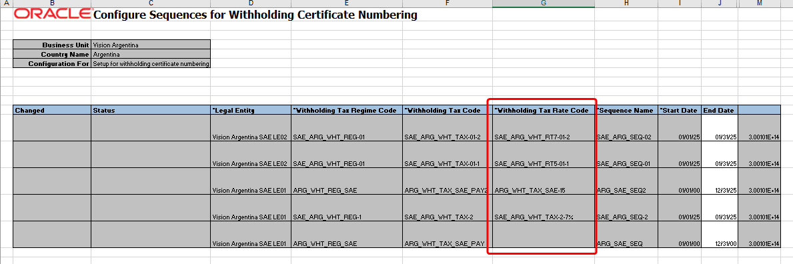
Task: Select sequence name 'ARG_SAE_SEQ2'
Action: pyautogui.click(x=627, y=181)
